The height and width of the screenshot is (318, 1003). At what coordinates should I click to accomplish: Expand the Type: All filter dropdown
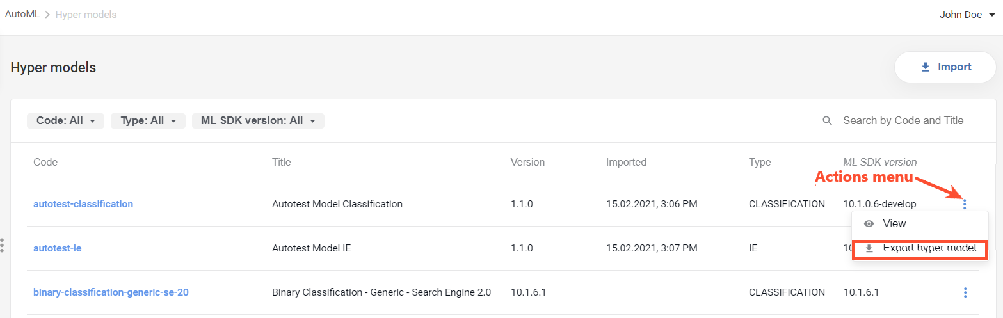pos(148,121)
